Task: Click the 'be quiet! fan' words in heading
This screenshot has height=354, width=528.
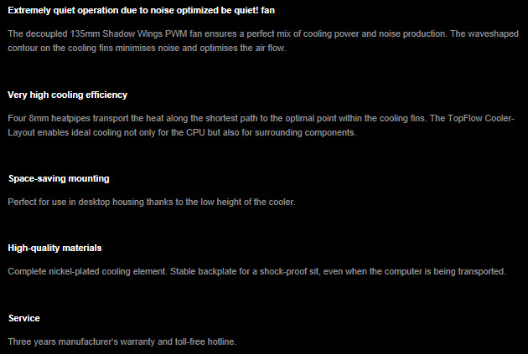Action: pos(248,10)
